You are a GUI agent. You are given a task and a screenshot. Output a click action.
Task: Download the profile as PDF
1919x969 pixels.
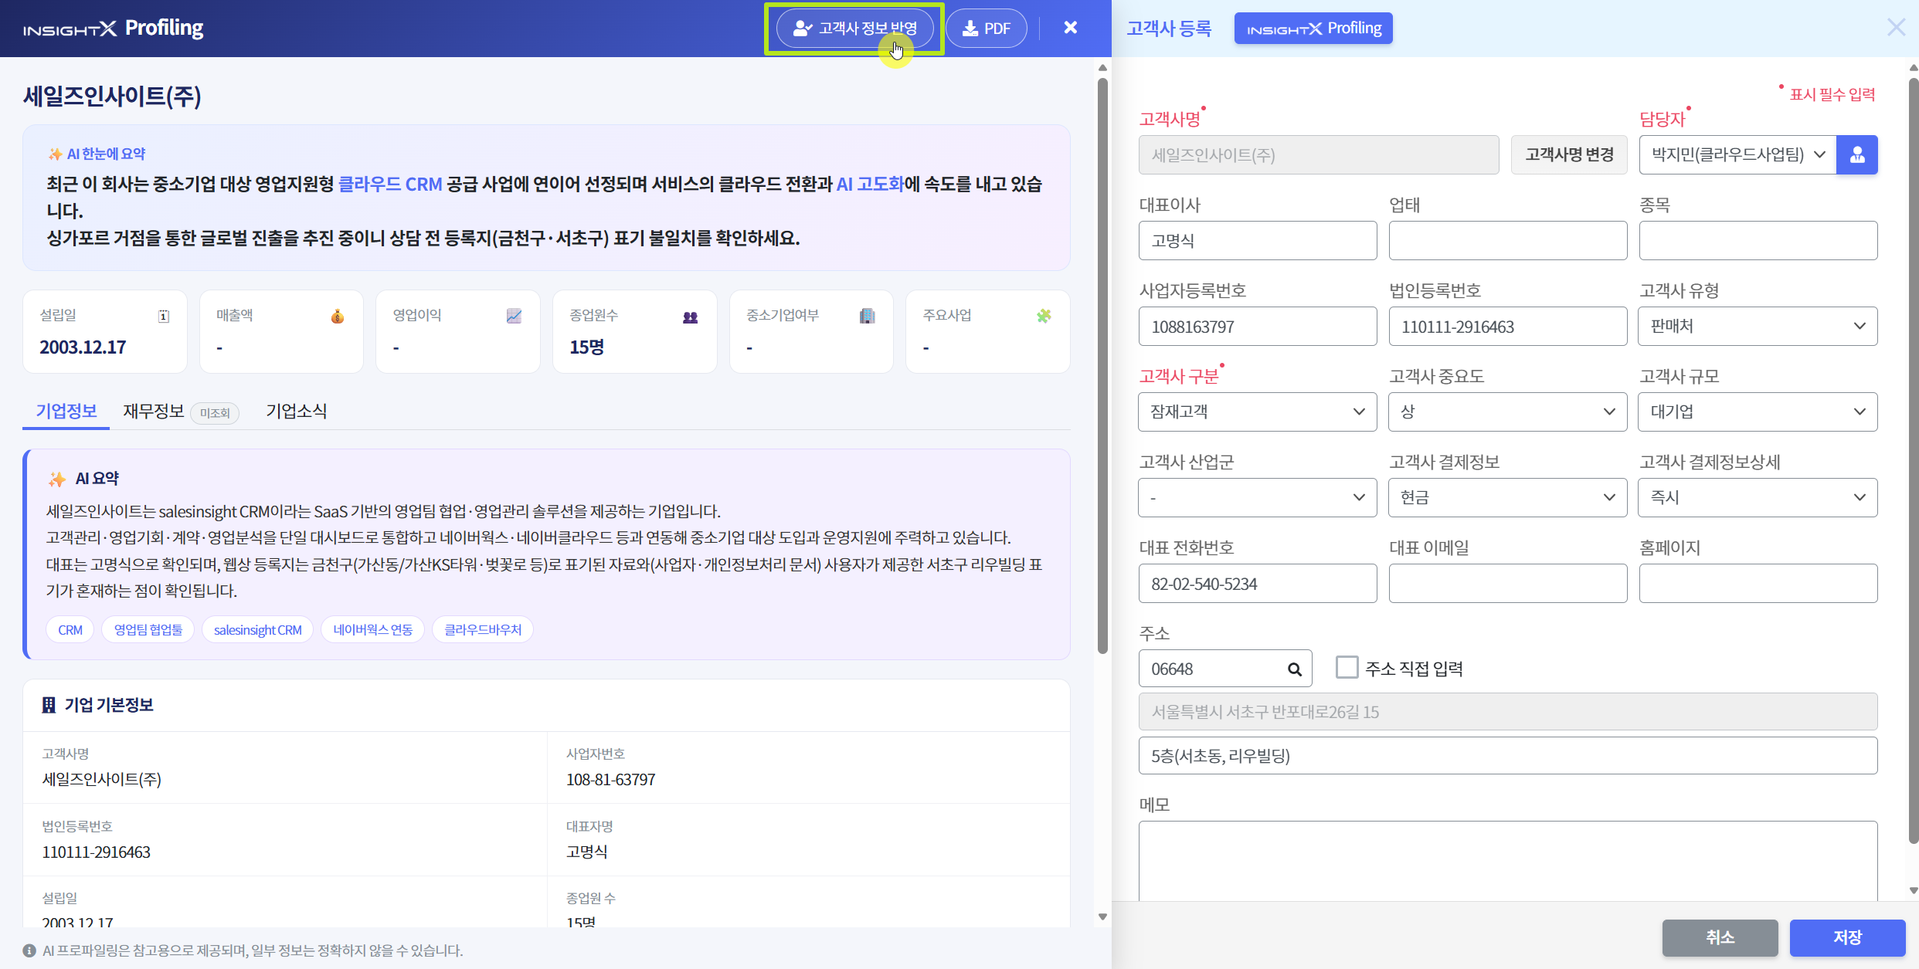coord(987,29)
